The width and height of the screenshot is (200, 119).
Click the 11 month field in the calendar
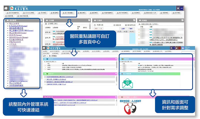coord(101,28)
